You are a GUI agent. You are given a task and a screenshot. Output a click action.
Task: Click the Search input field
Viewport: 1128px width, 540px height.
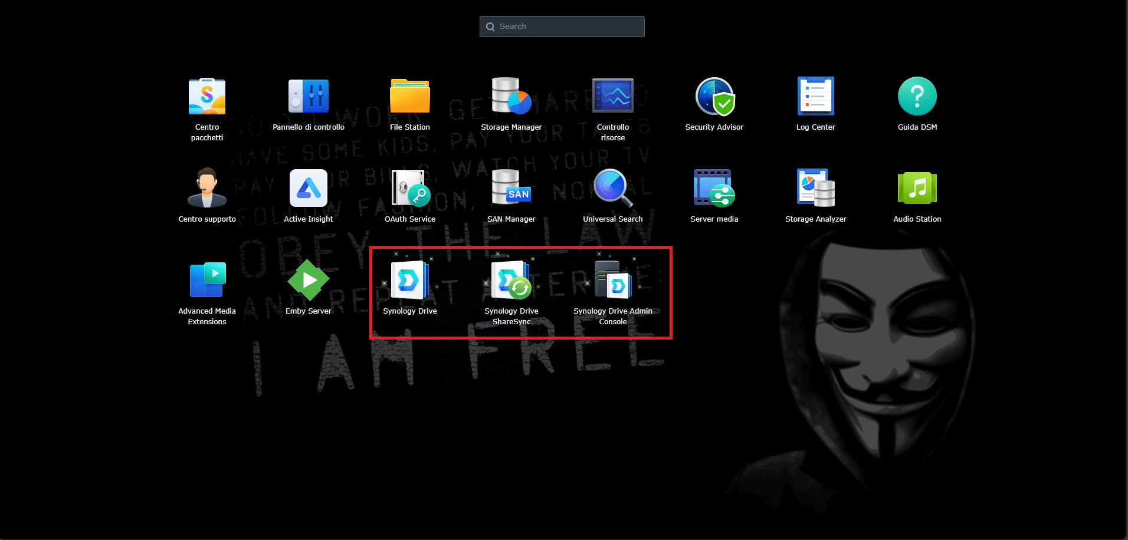pyautogui.click(x=562, y=27)
